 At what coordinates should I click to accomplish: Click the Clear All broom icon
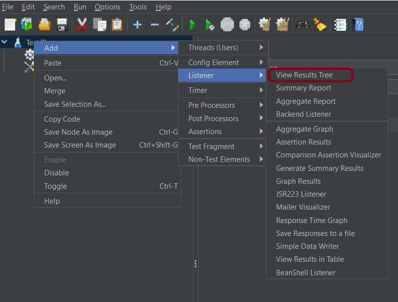click(x=320, y=24)
